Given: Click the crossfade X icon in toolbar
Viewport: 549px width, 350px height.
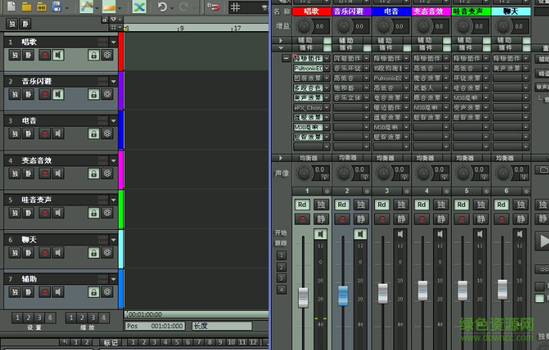Looking at the screenshot, I should pos(139,7).
